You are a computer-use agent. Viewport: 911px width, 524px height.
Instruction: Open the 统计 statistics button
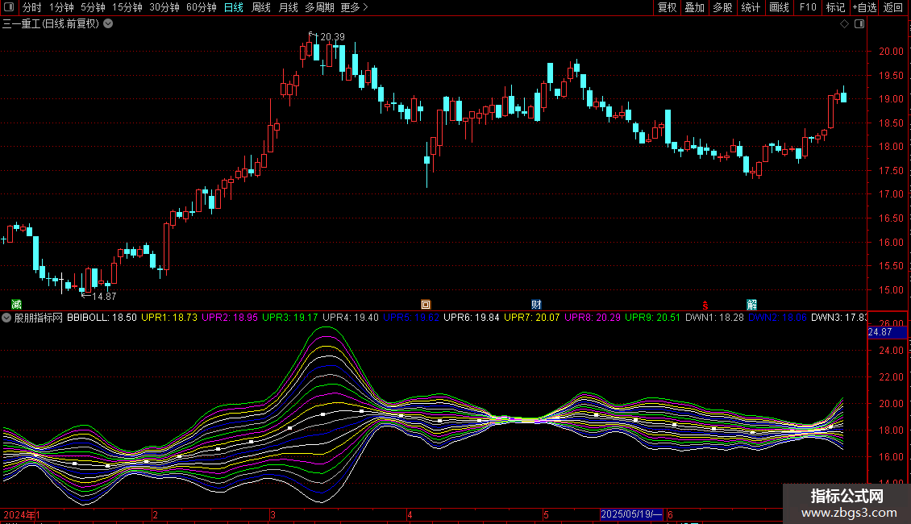751,7
